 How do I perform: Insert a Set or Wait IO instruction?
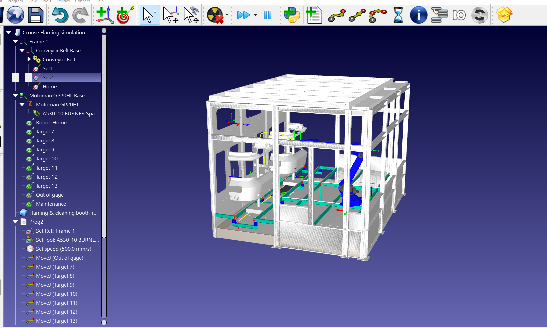pyautogui.click(x=459, y=15)
